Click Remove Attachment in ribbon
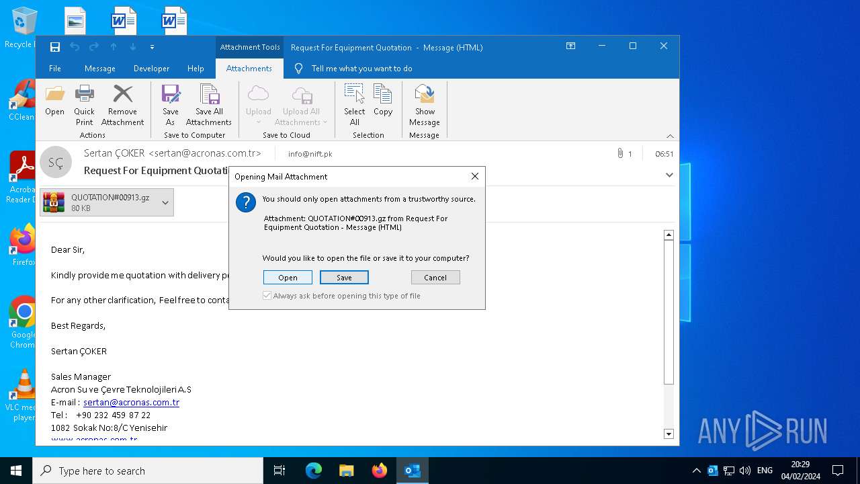The height and width of the screenshot is (484, 860). (x=122, y=105)
